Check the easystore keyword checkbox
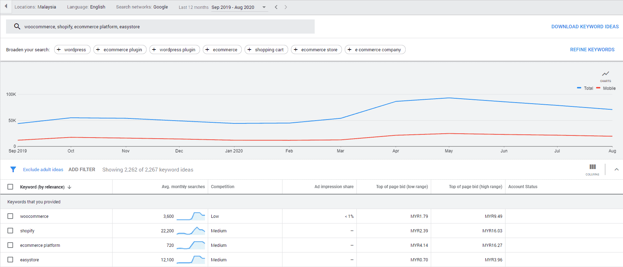This screenshot has width=623, height=267. 10,260
